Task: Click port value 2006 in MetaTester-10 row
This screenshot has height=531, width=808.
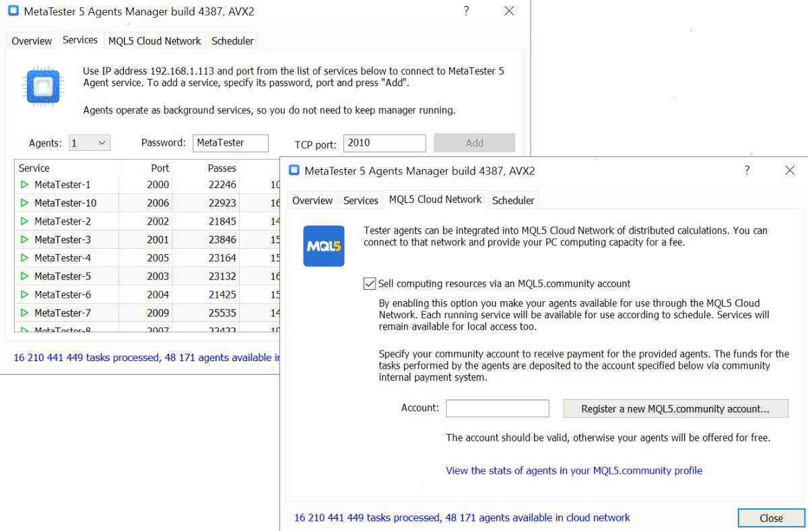Action: point(158,203)
